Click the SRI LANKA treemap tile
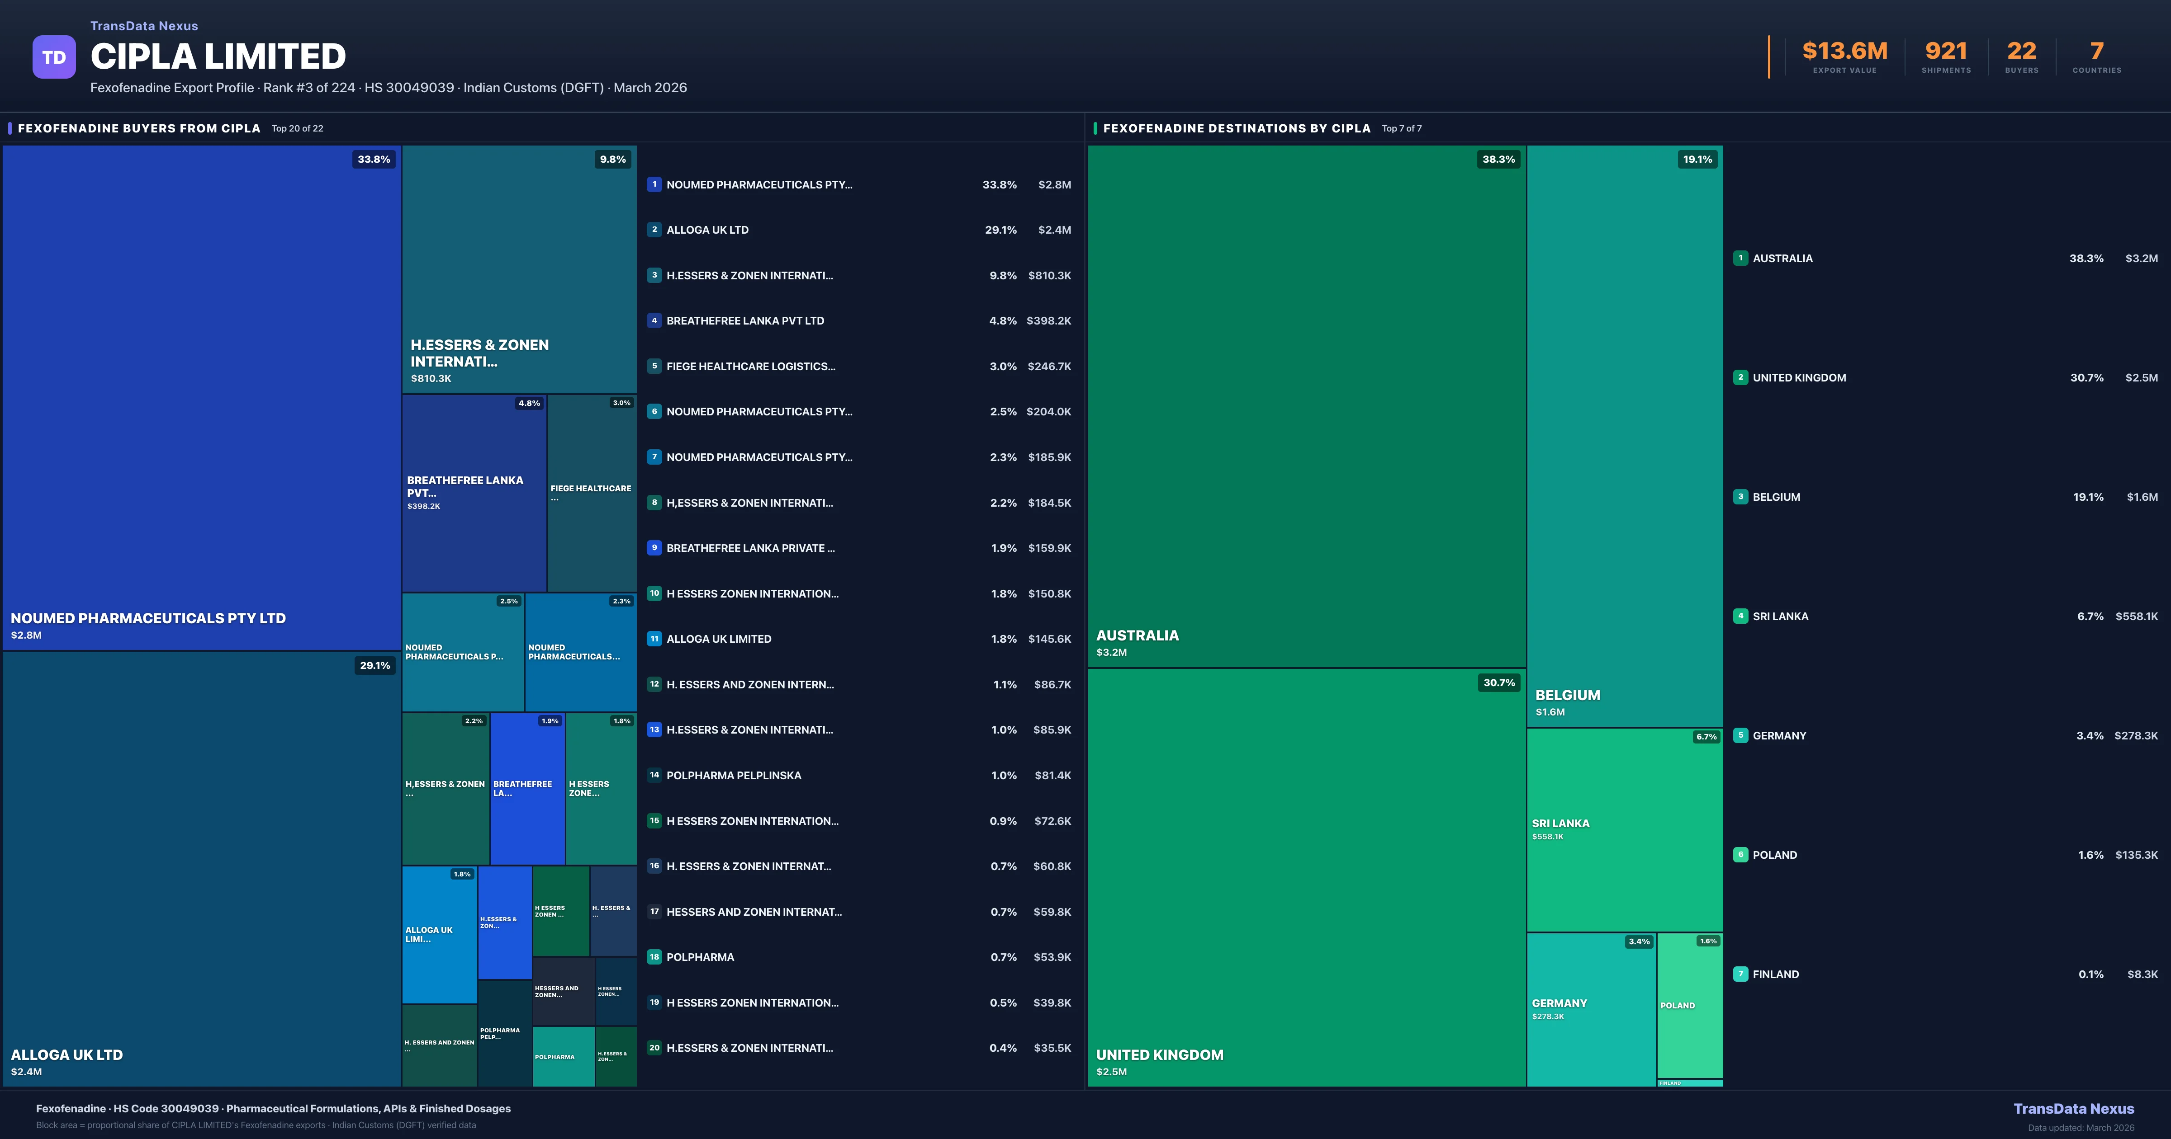 coord(1624,830)
